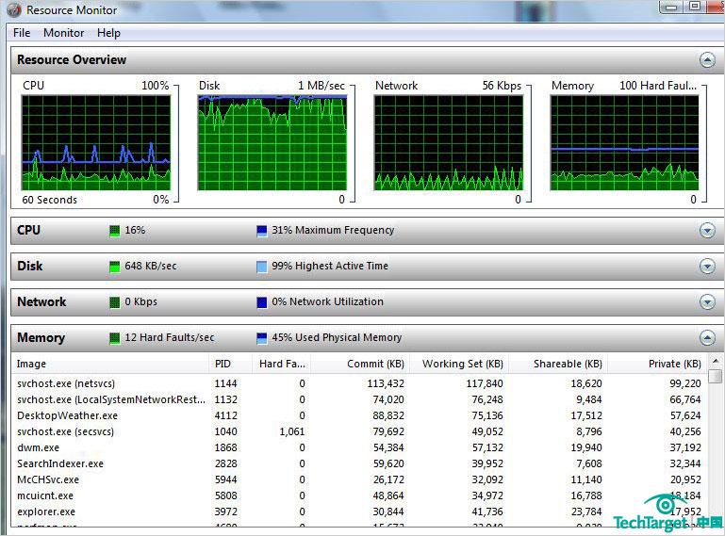This screenshot has width=725, height=536.
Task: Open the File menu
Action: click(x=22, y=33)
